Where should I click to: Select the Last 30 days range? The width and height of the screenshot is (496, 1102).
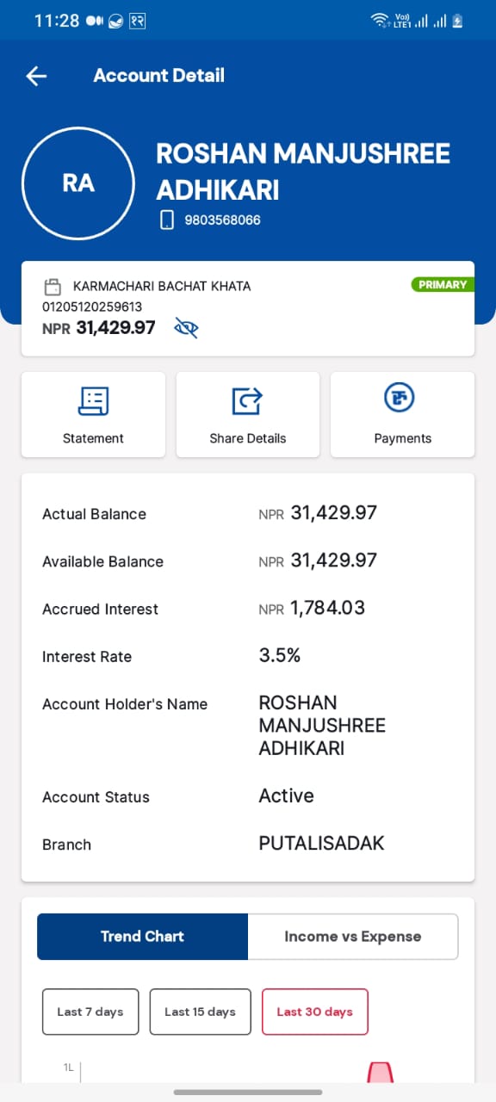pyautogui.click(x=314, y=1012)
